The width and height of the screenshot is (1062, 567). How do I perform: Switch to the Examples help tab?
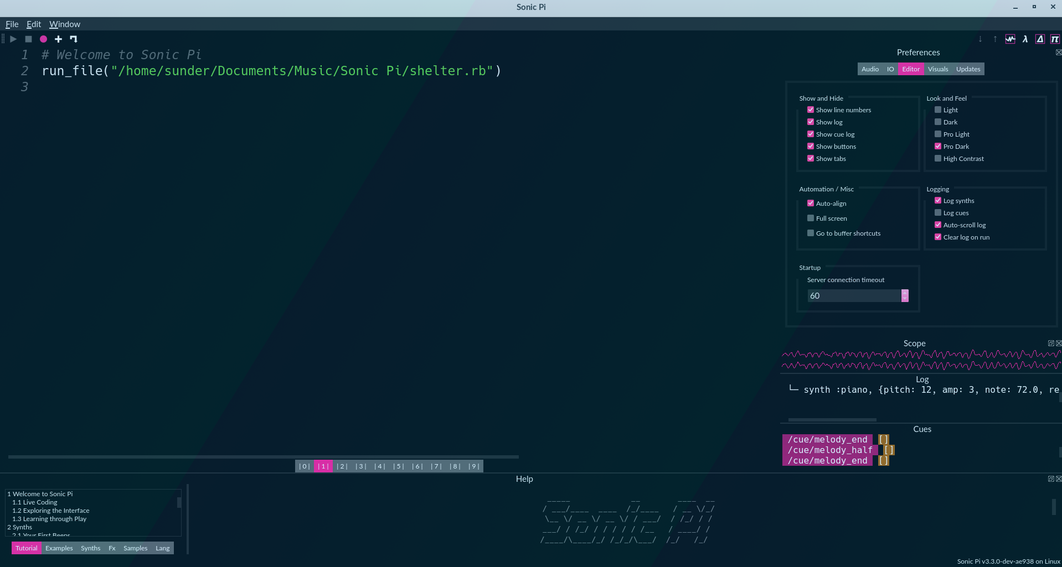pos(59,548)
